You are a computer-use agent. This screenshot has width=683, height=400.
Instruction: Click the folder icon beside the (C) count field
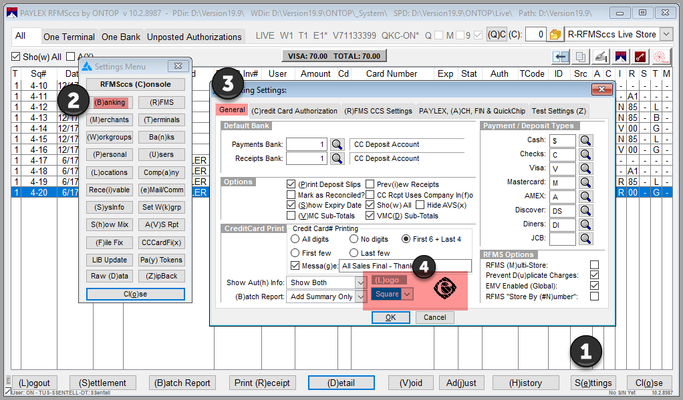click(555, 34)
